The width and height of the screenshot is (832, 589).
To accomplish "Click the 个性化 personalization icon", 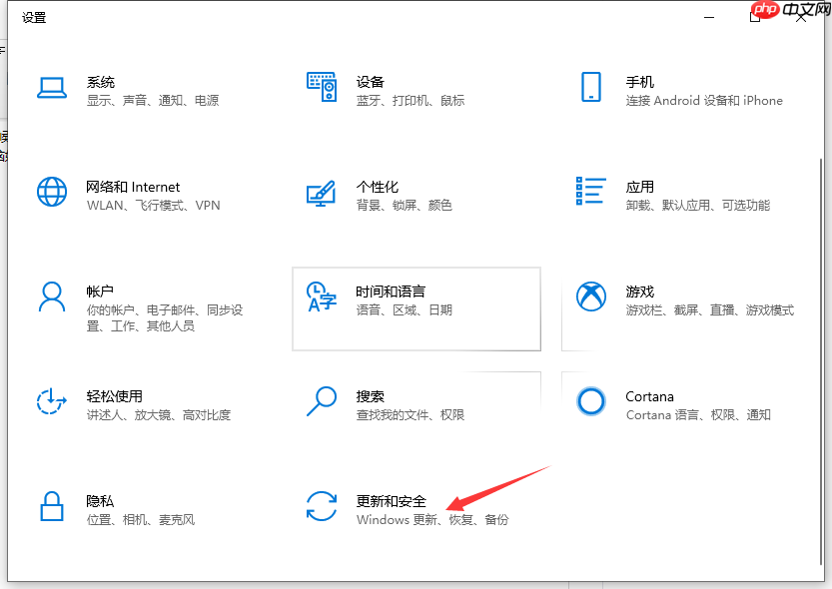I will click(322, 195).
